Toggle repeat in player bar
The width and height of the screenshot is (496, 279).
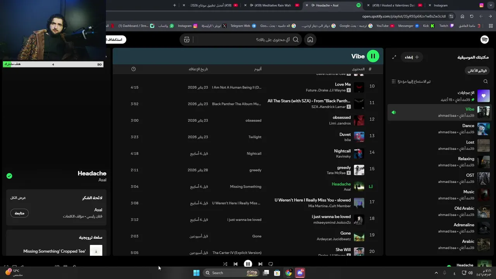pyautogui.click(x=271, y=264)
